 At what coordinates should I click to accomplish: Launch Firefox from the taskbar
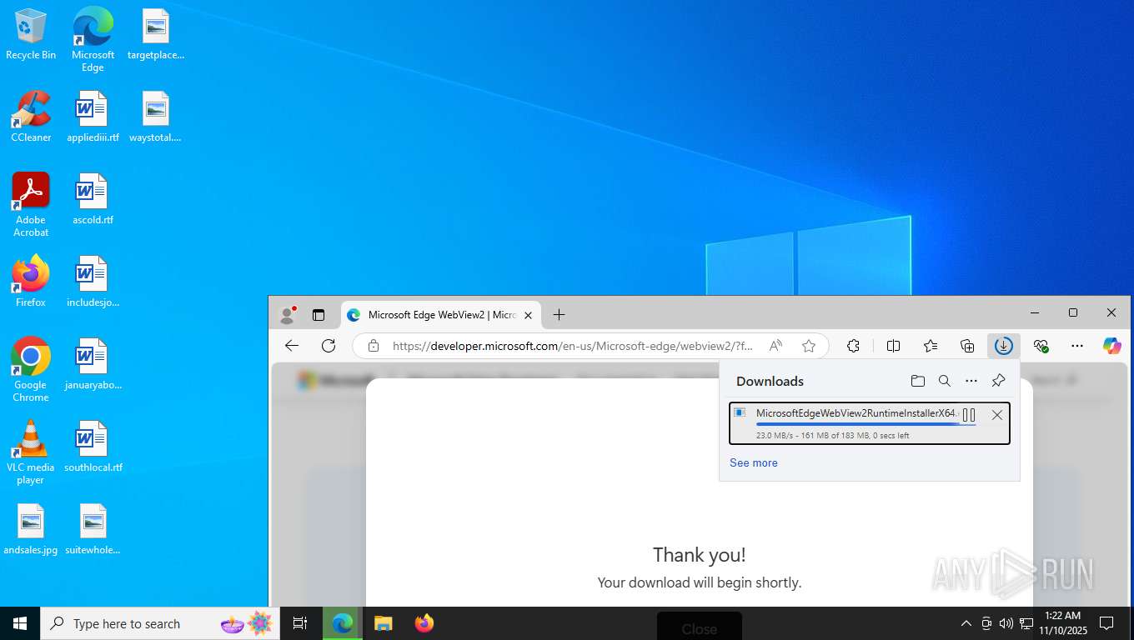coord(424,623)
